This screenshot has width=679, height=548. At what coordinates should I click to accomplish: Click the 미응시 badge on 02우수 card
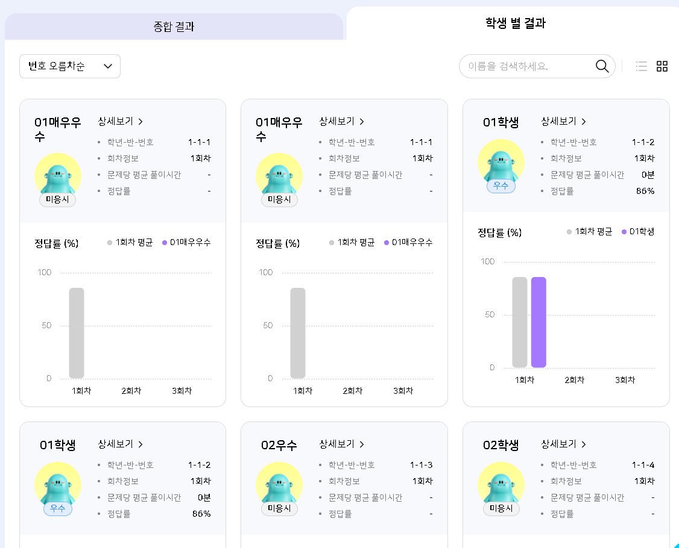click(x=279, y=509)
